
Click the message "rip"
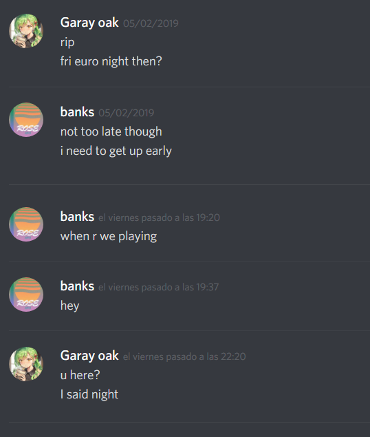tap(67, 43)
